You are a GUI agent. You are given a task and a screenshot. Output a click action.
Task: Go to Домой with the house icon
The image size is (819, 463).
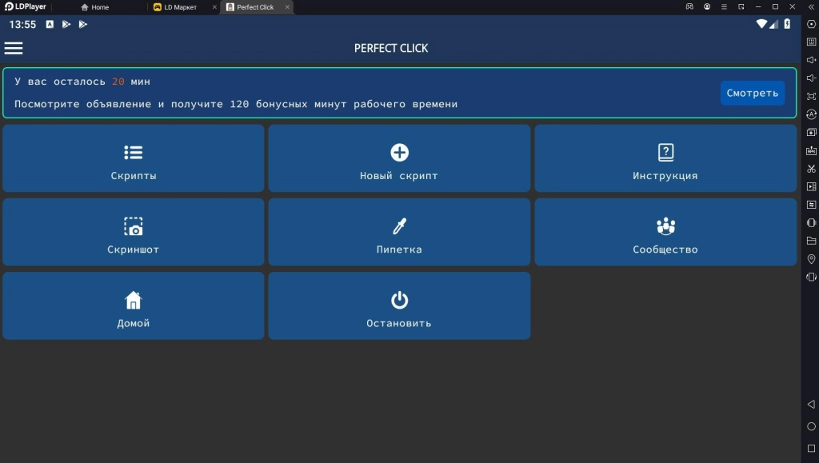point(134,306)
